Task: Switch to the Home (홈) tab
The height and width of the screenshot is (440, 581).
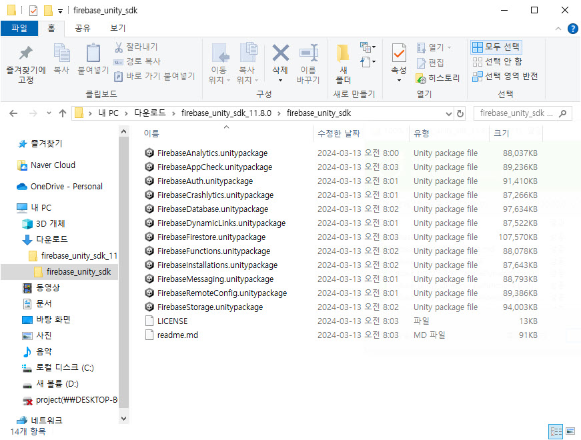Action: (x=51, y=28)
